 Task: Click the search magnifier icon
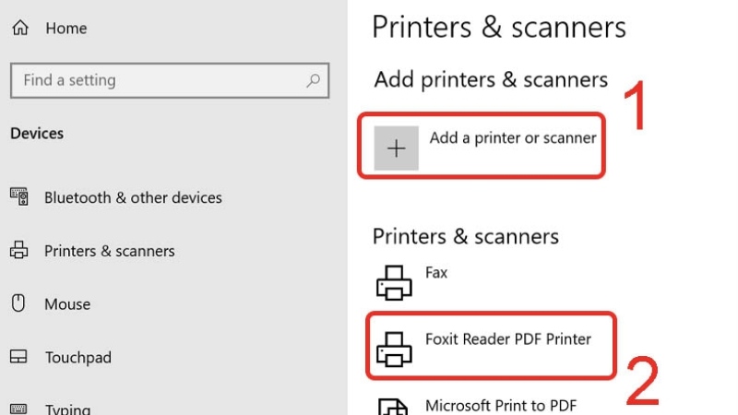click(315, 80)
